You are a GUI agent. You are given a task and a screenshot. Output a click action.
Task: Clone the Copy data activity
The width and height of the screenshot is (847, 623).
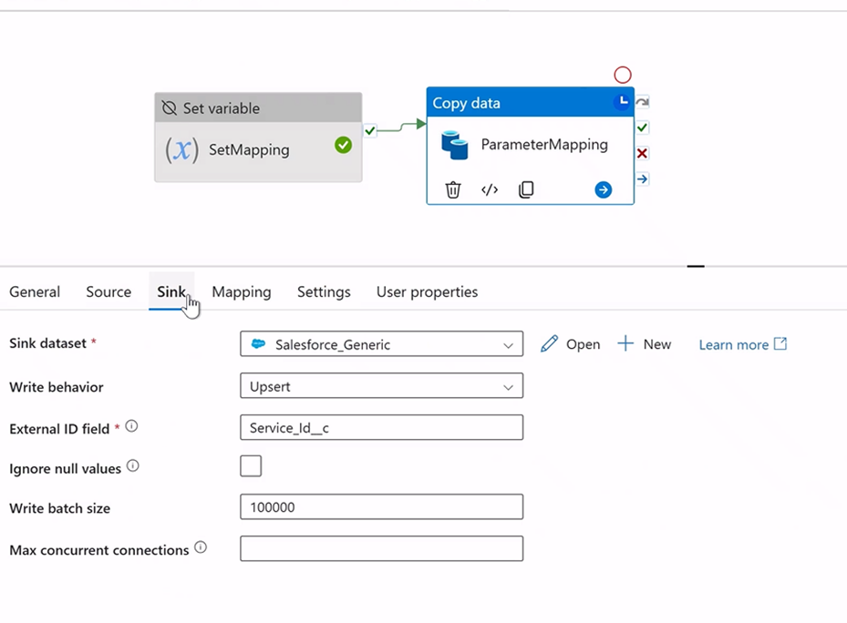(526, 189)
